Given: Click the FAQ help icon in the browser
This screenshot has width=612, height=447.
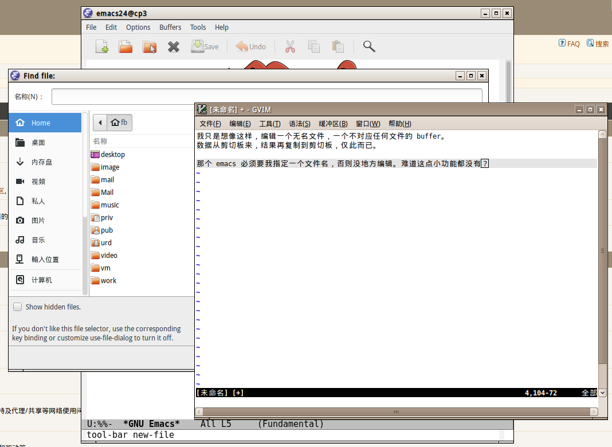Looking at the screenshot, I should pos(562,43).
